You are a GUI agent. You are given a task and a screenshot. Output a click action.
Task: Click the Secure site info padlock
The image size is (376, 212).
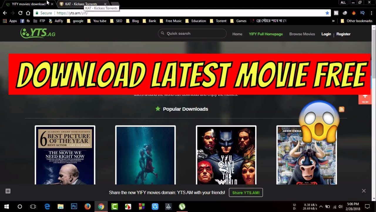(x=43, y=13)
